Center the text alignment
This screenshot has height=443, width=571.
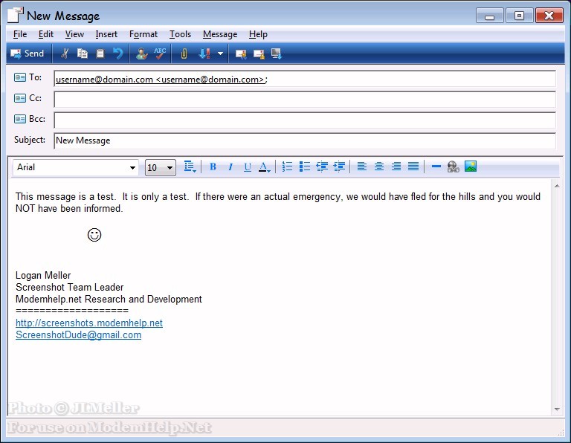tap(379, 166)
